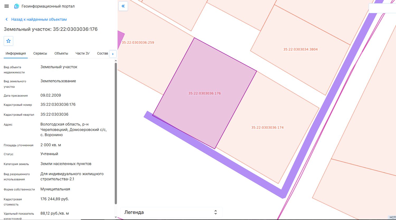Switch to the Информация tab
The width and height of the screenshot is (396, 220).
(16, 53)
